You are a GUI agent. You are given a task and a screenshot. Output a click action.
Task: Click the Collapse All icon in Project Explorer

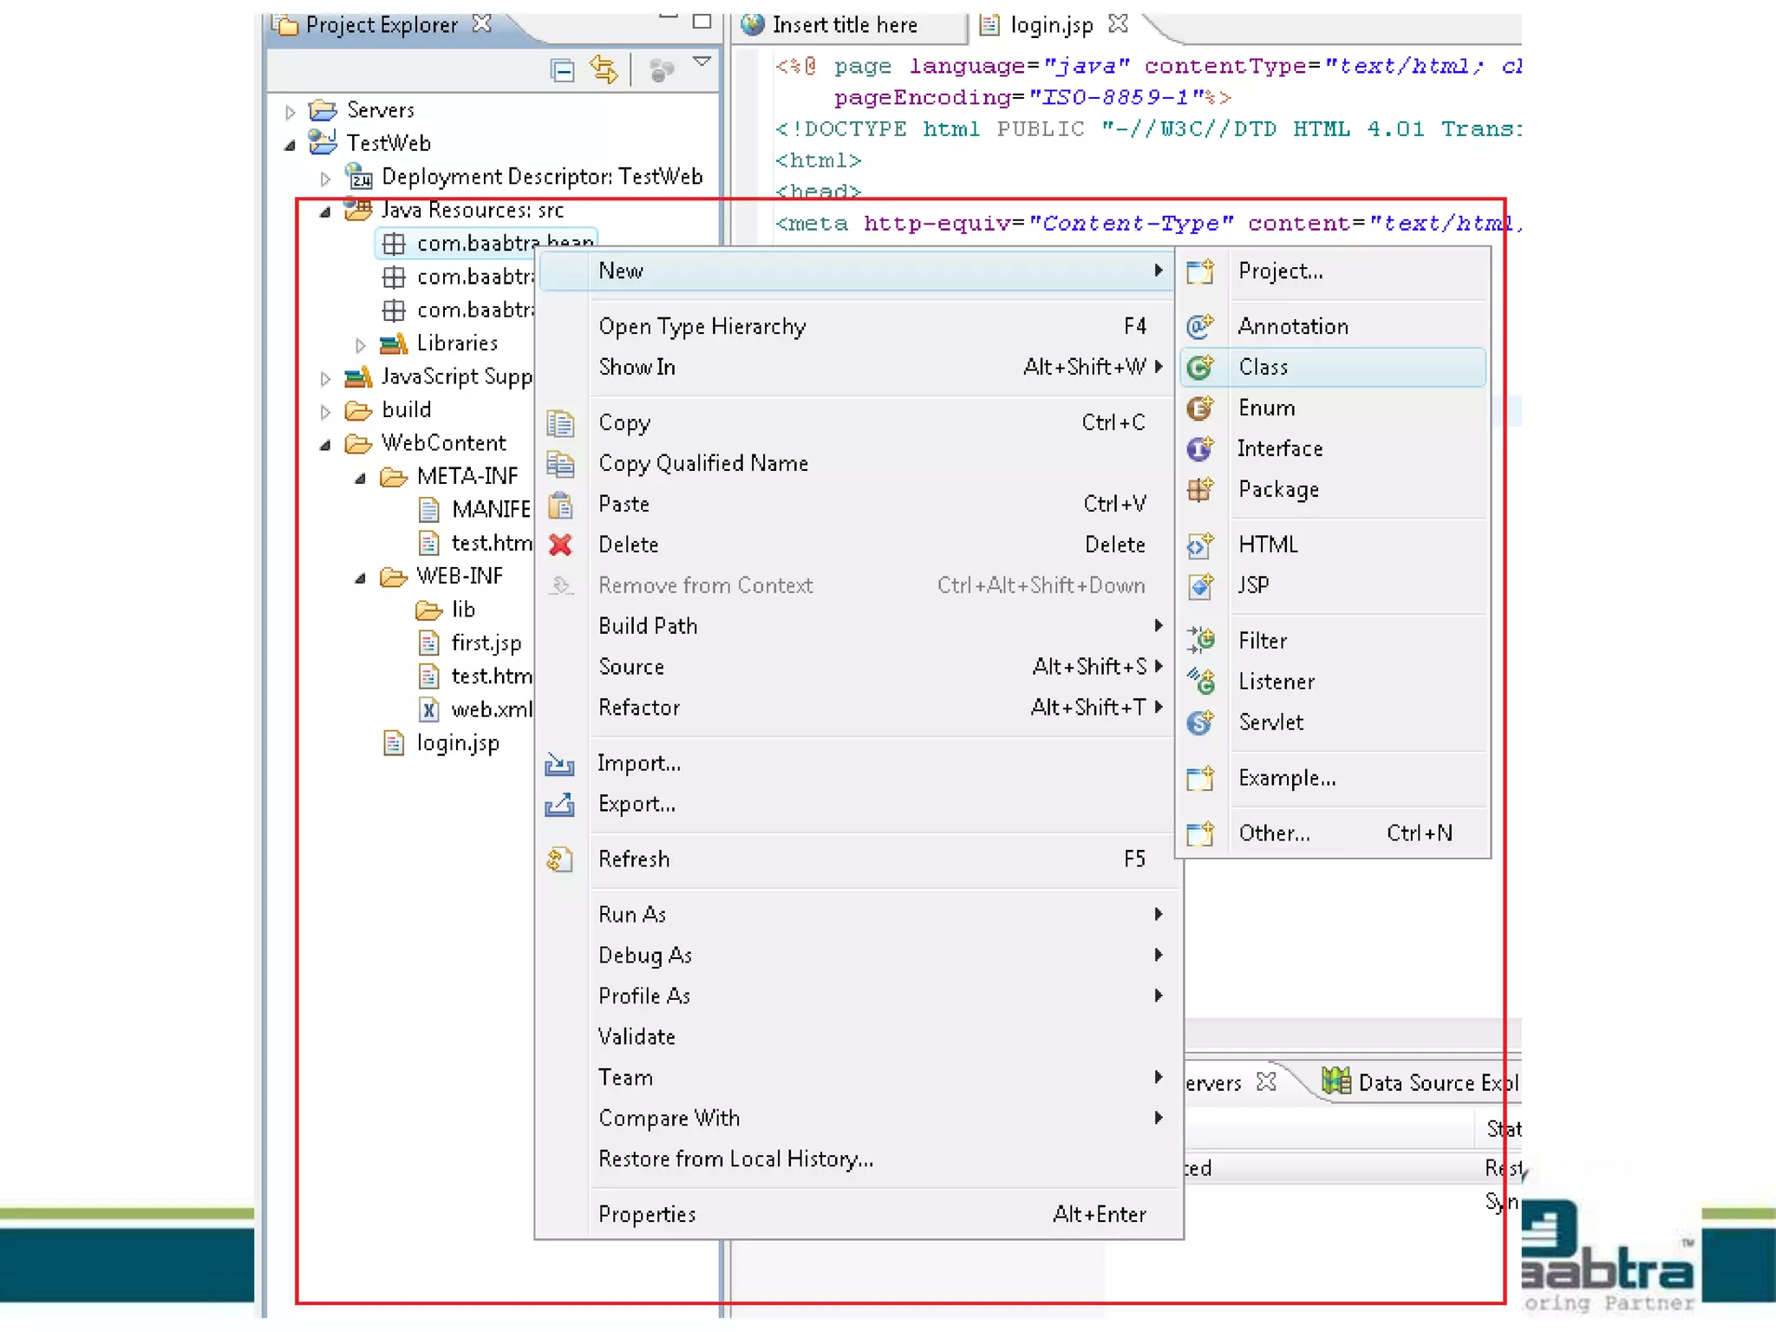[x=562, y=70]
